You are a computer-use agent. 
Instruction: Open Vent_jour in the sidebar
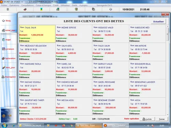coord(9,68)
